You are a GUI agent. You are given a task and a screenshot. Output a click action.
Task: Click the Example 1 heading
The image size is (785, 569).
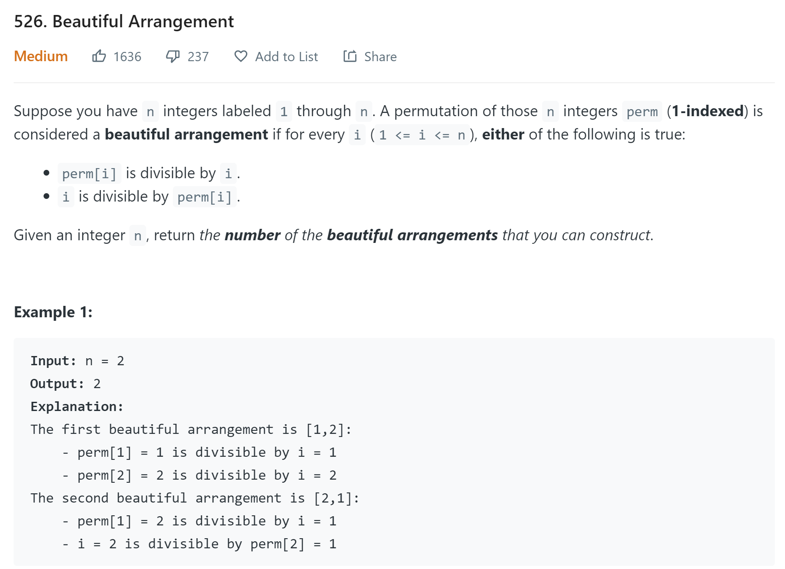coord(53,312)
